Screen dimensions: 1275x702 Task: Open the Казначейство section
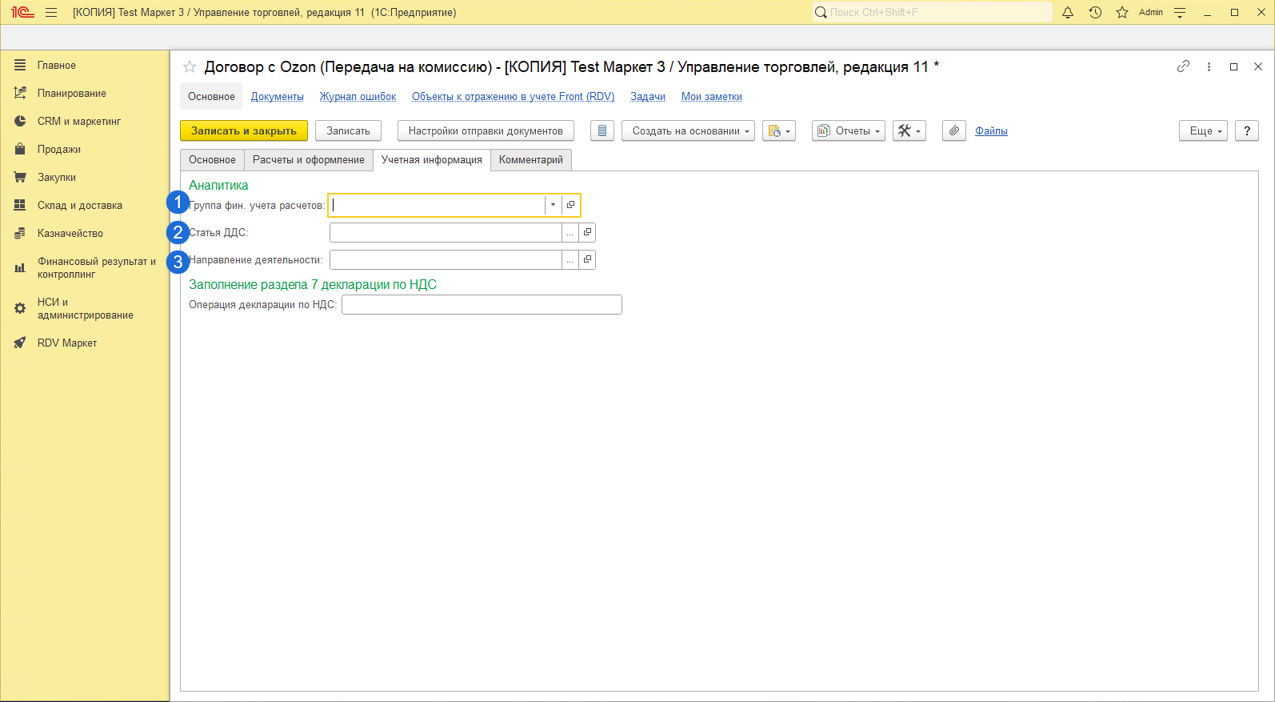85,234
